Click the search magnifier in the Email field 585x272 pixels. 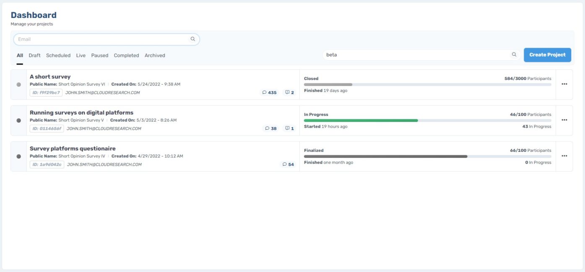coord(192,38)
